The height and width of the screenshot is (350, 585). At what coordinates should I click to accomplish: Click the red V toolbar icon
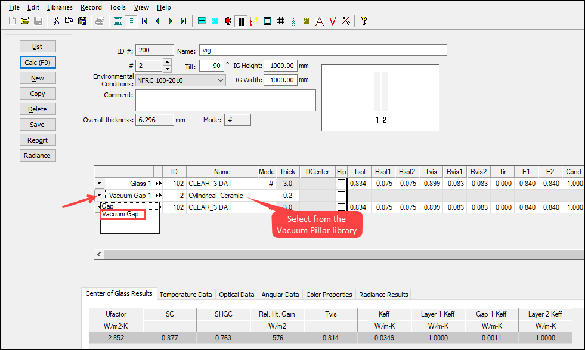click(x=332, y=21)
